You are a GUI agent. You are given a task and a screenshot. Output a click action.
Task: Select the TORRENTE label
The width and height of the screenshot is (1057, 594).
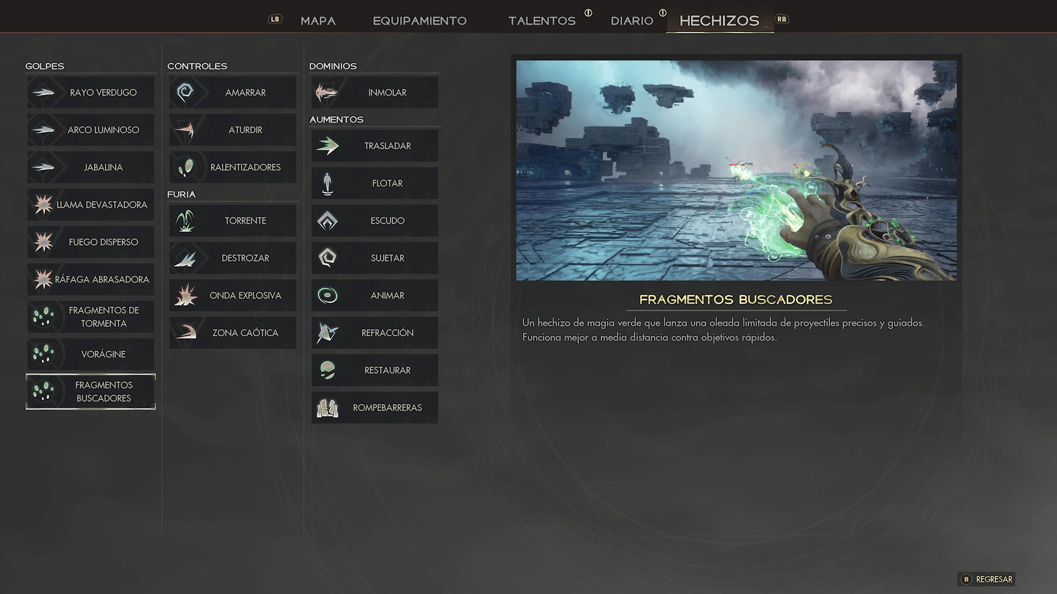click(245, 221)
